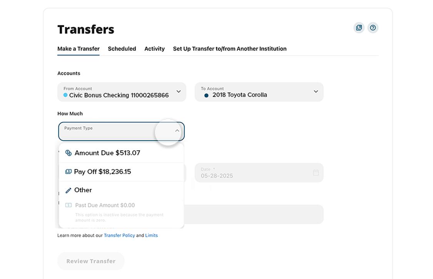Expand the To Account dropdown chevron
Viewport: 433px width, 279px height.
point(316,92)
